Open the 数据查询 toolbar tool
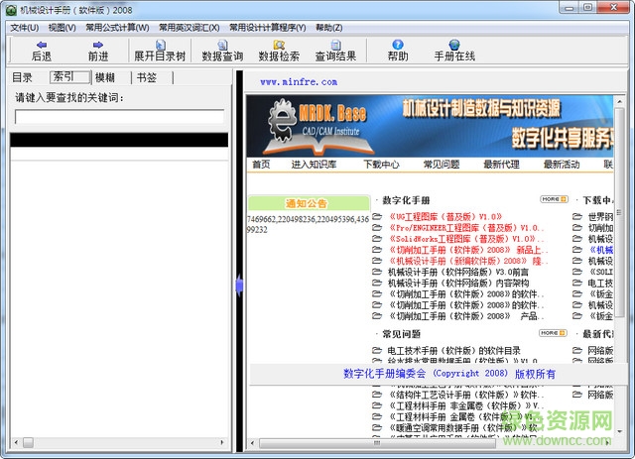The height and width of the screenshot is (459, 635). [222, 51]
